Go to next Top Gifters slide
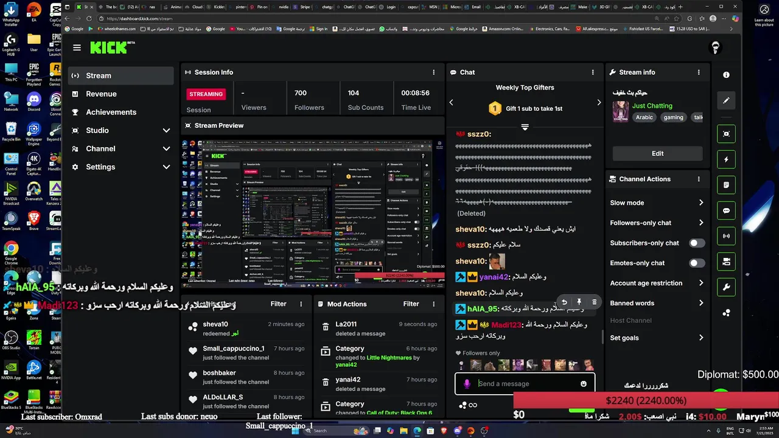 [x=599, y=103]
